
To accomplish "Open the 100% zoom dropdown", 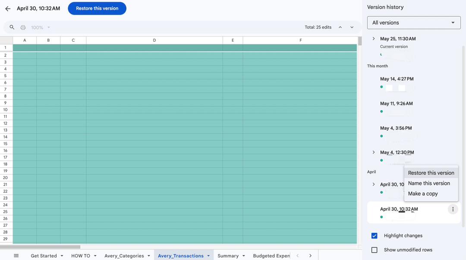I will 41,28.
